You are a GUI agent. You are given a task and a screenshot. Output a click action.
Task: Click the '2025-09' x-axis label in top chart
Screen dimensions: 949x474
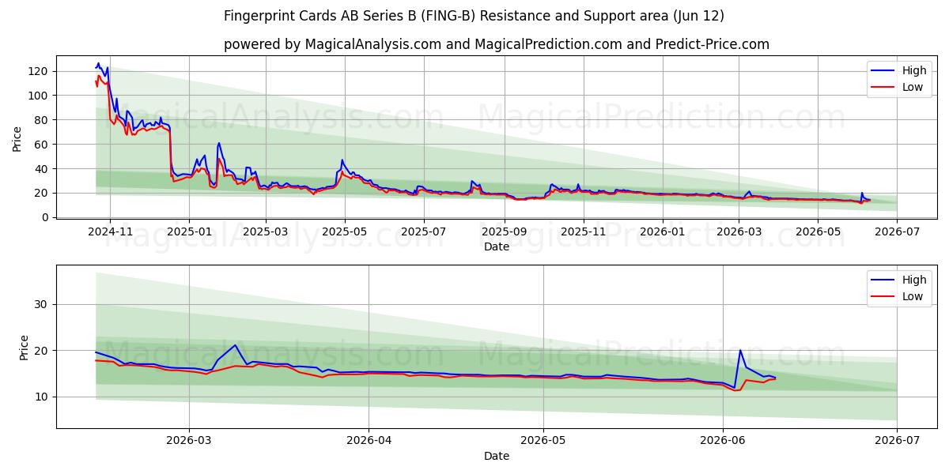click(x=504, y=232)
